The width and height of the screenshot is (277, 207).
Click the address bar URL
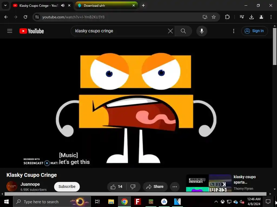[74, 17]
